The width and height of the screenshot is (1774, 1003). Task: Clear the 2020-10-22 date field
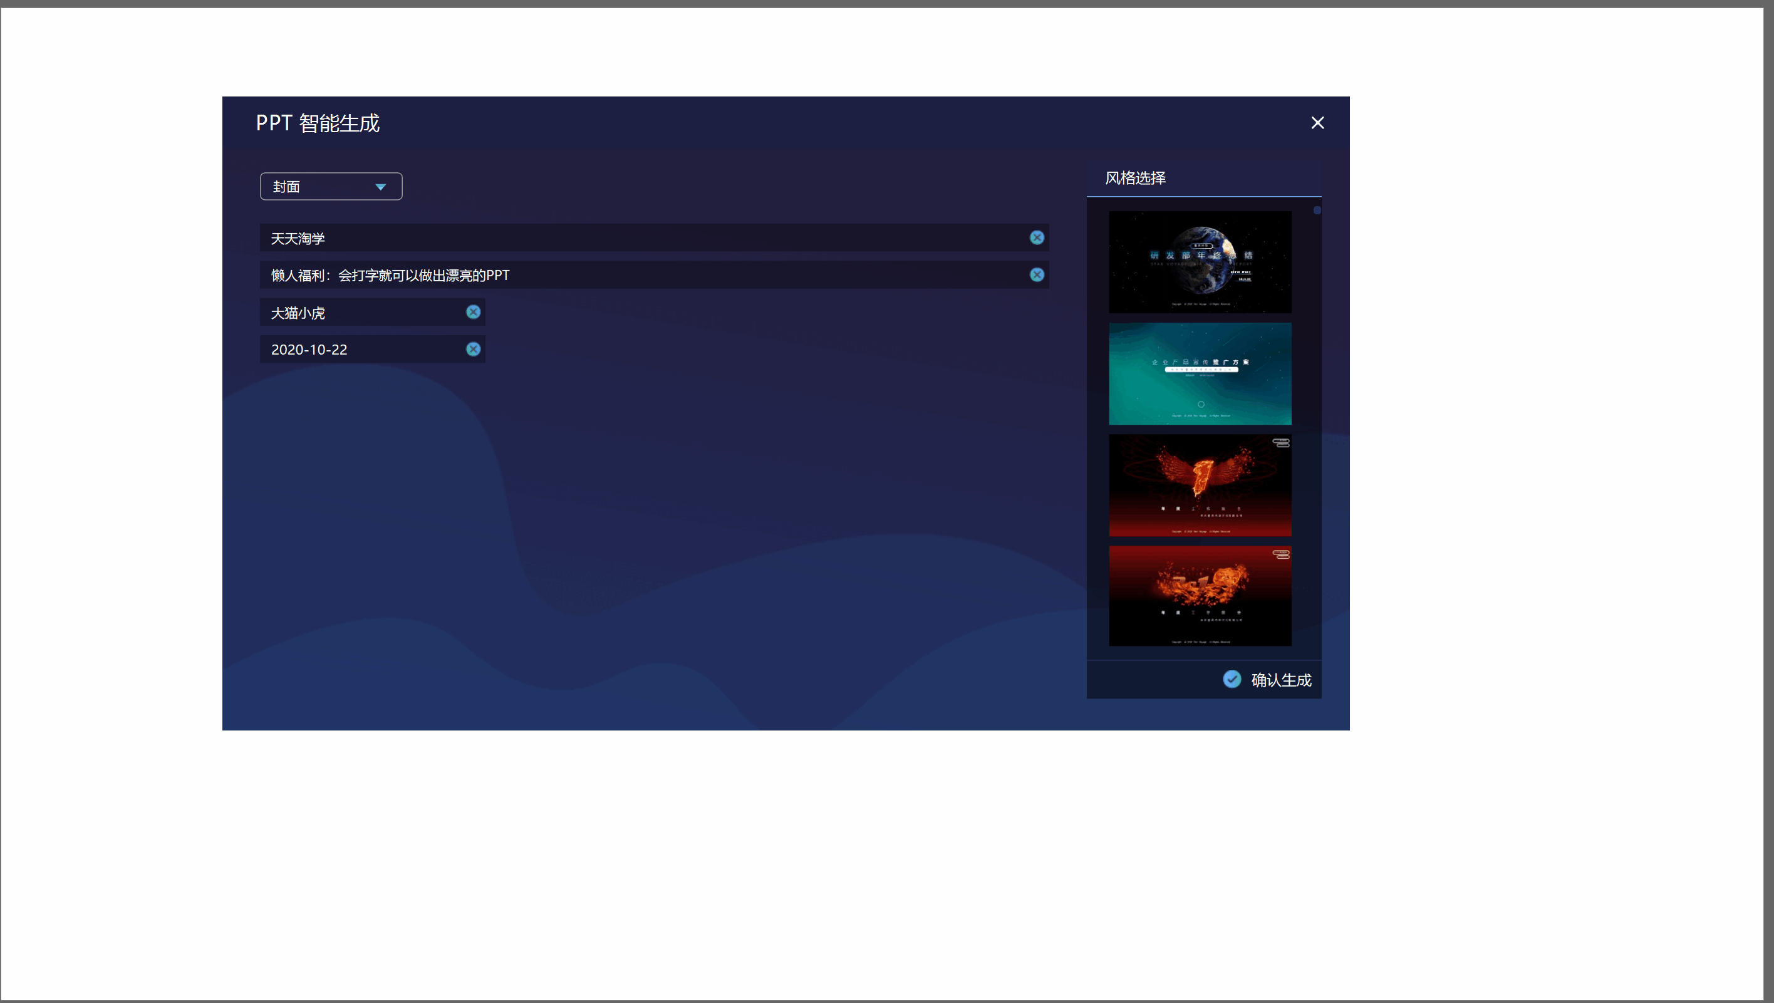473,349
